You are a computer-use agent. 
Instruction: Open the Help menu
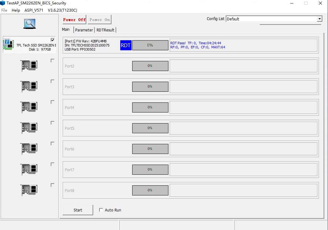pos(16,10)
